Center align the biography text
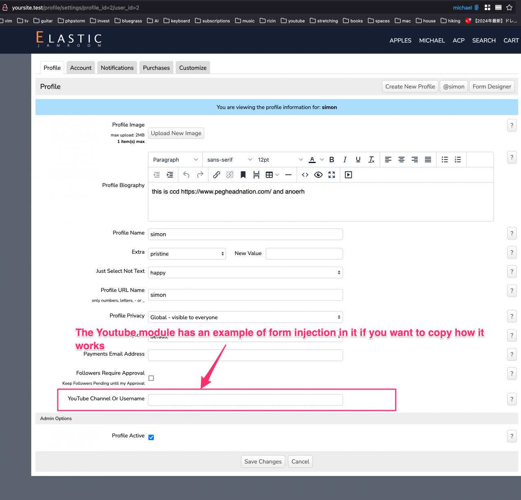 401,160
